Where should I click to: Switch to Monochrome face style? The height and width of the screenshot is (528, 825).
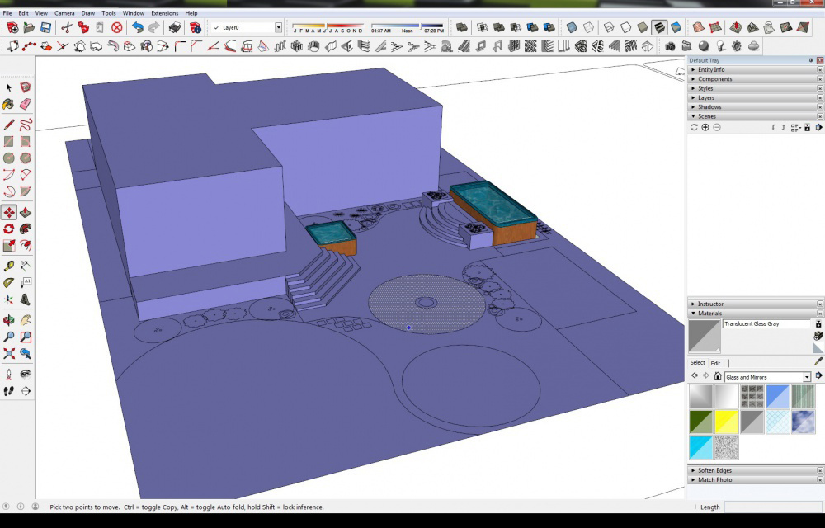(676, 27)
